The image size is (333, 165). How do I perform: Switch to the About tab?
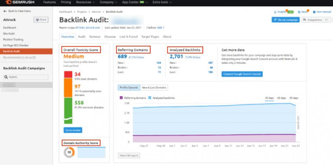167,37
